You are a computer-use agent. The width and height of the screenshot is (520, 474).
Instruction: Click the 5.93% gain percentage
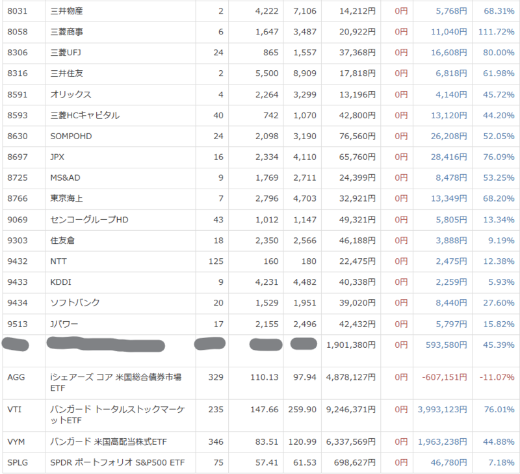point(501,282)
